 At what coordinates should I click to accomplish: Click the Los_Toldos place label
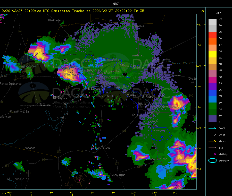[103, 148]
